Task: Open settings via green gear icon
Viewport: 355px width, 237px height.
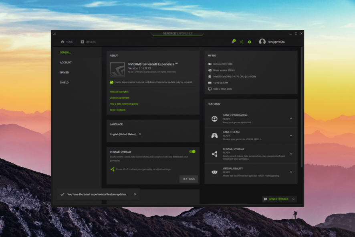Action: (249, 42)
